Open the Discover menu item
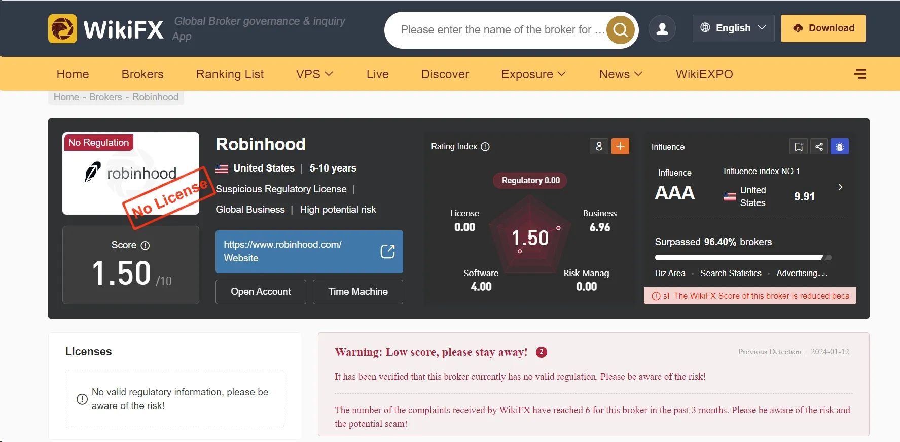Viewport: 900px width, 442px height. pyautogui.click(x=445, y=74)
